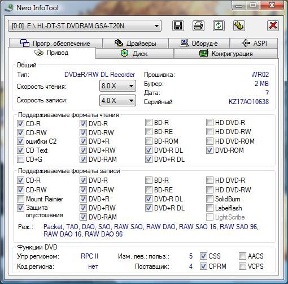Viewport: 288px width, 284px height.
Task: Click the maximize window button
Action: tap(253, 6)
